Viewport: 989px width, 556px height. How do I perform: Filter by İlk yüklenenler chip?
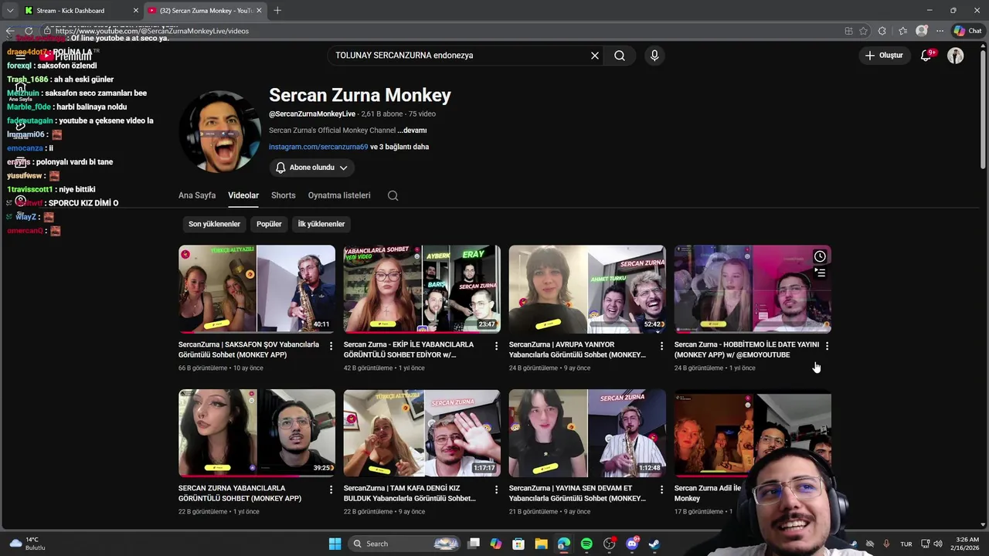pyautogui.click(x=321, y=224)
